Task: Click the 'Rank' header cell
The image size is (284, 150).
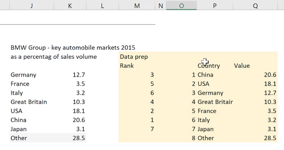Action: pos(127,66)
